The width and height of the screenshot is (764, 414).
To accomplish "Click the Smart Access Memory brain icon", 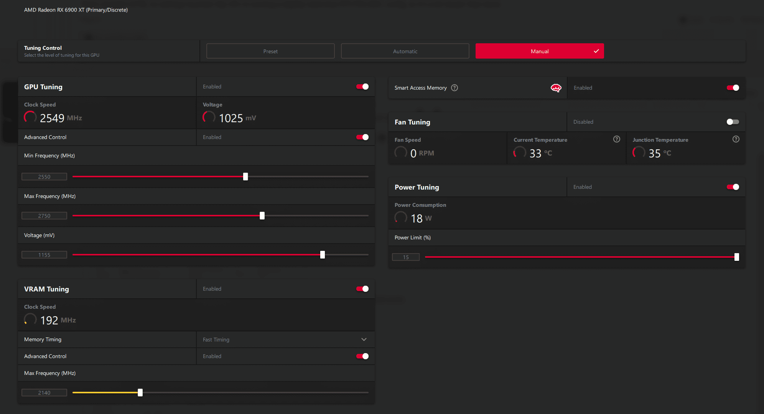I will (556, 88).
